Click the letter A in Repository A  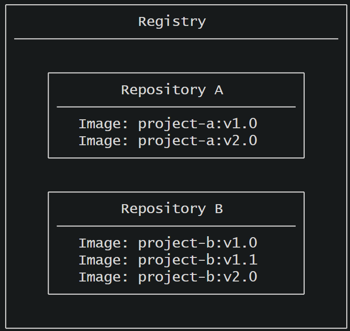click(x=219, y=90)
